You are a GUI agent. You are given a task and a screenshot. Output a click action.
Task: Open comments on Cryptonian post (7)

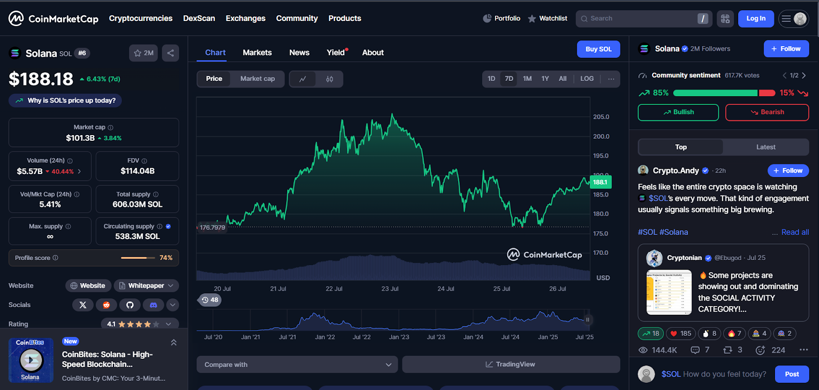(700, 350)
